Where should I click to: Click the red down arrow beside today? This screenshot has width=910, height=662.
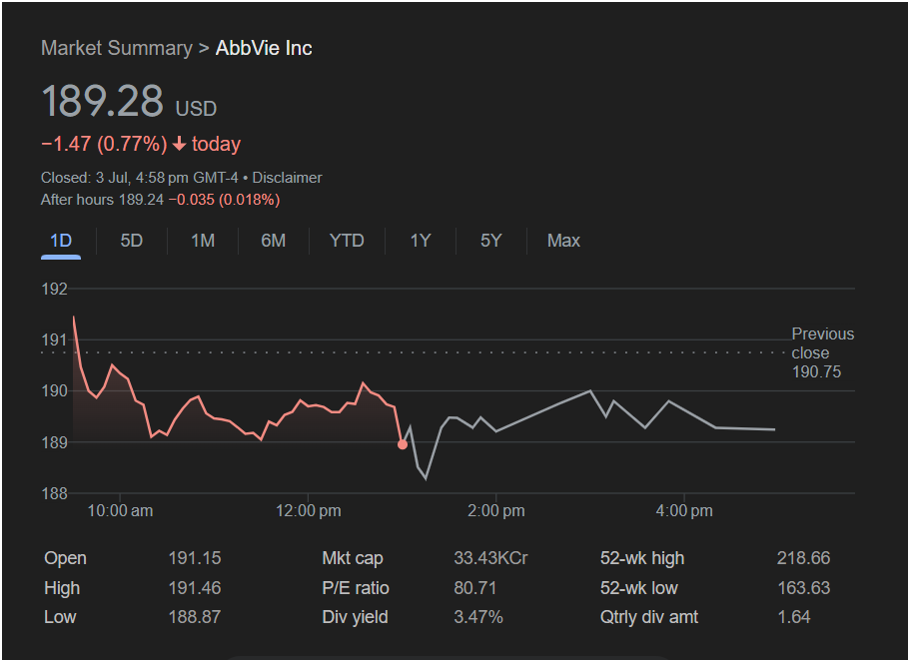coord(180,144)
